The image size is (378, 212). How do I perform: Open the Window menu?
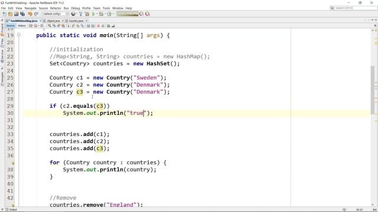point(118,8)
